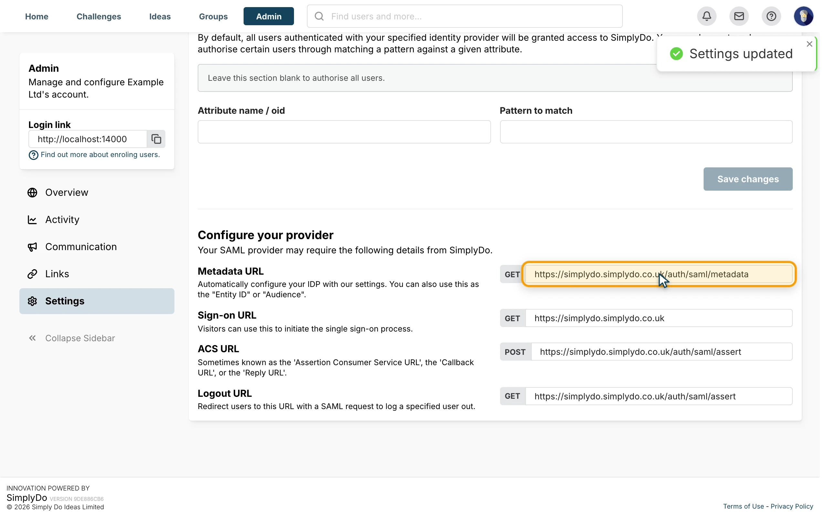Click the GET label beside Logout URL
This screenshot has width=827, height=517.
pos(512,396)
